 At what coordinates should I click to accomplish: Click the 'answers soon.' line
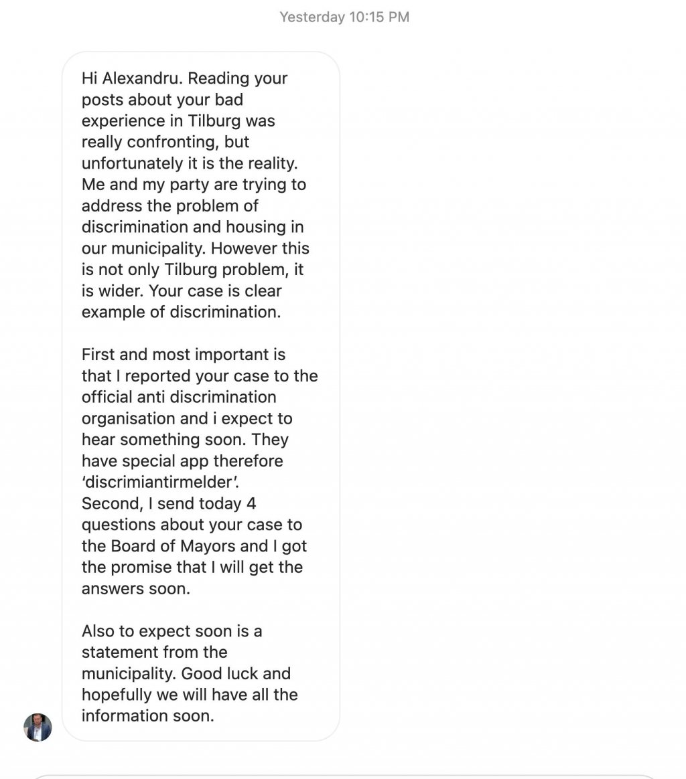(x=136, y=588)
